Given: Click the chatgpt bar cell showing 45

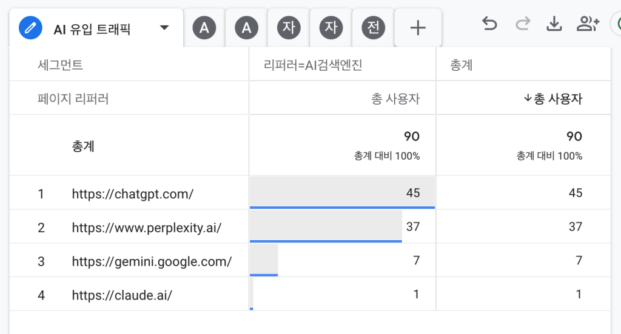Looking at the screenshot, I should click(342, 193).
